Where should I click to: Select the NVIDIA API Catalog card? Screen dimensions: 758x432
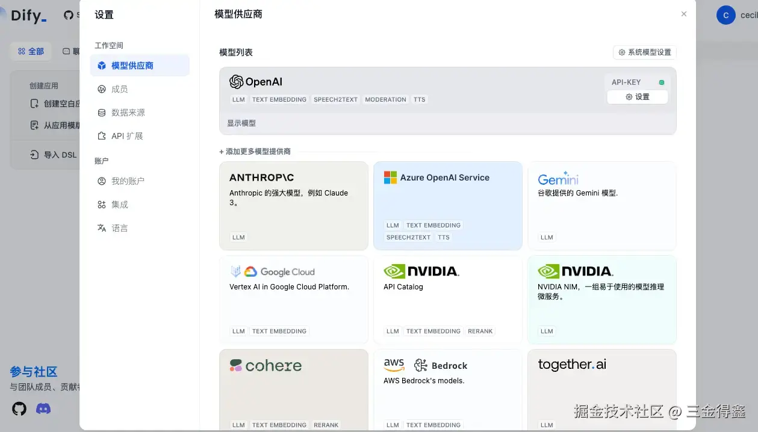point(448,300)
